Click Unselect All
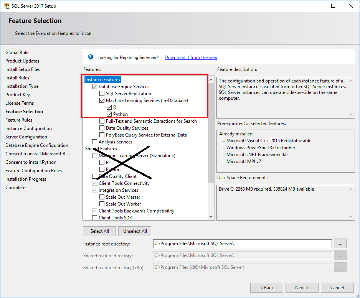Viewport: 360px width, 298px height. pyautogui.click(x=135, y=231)
